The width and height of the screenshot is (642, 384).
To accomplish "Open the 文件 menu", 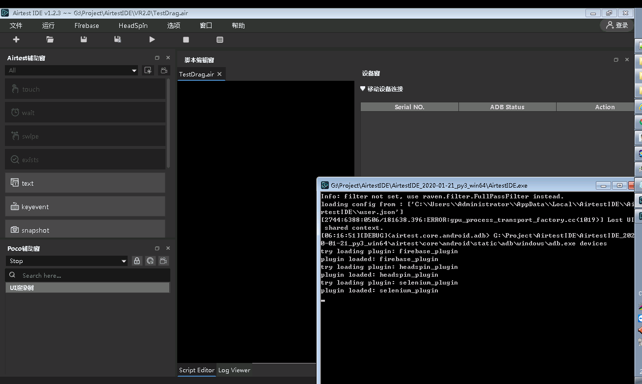I will (16, 25).
